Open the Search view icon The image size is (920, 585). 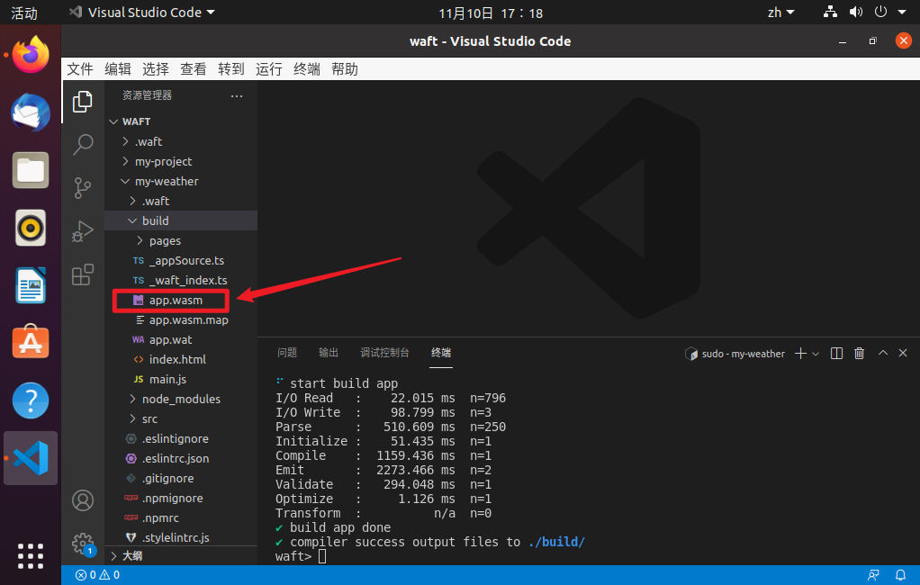point(83,144)
